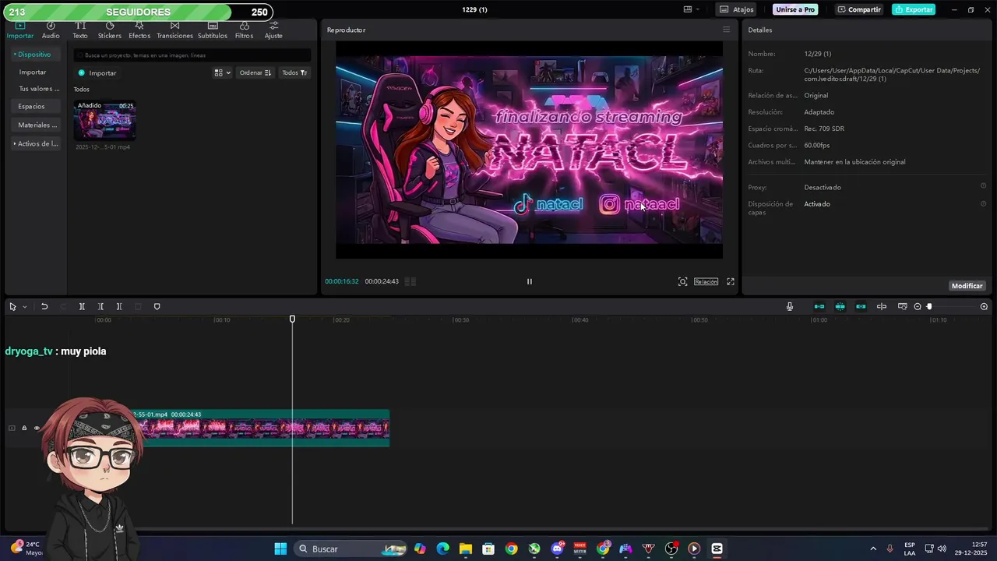Click the Importar media button with plus
This screenshot has width=997, height=561.
97,72
